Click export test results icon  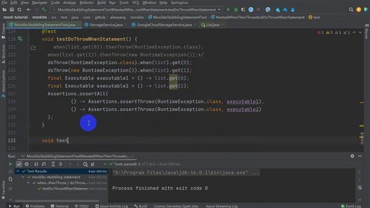point(92,164)
